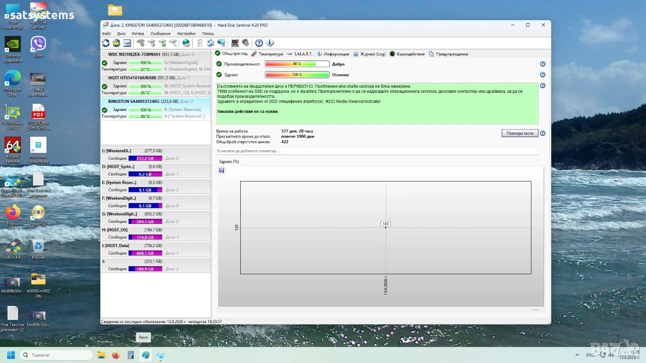Click the 80 % Производителност progress bar
The height and width of the screenshot is (363, 646).
297,64
